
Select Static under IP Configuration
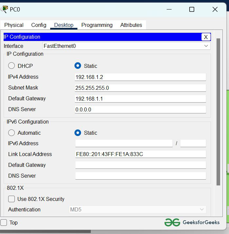click(78, 66)
